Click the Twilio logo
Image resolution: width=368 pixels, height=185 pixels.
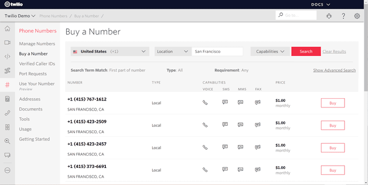[x=14, y=4]
